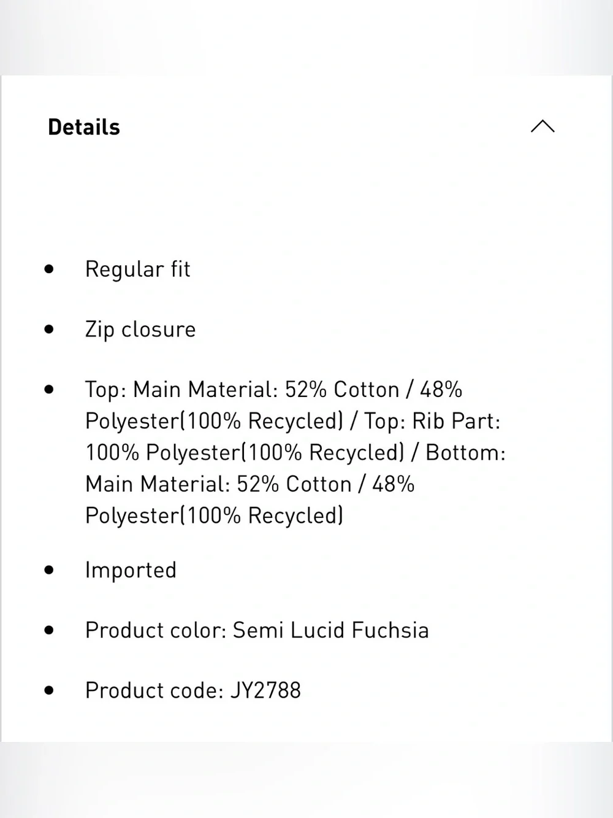Select the Regular fit text
Image resolution: width=613 pixels, height=818 pixels.
pos(138,269)
